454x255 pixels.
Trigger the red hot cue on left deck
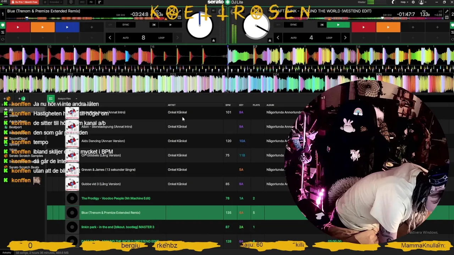coord(18,27)
